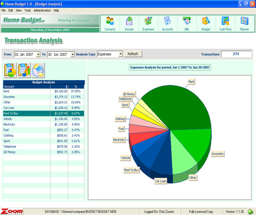This screenshot has height=215, width=256.
Task: Click the Rent To Buy chart label
Action: coord(132,170)
